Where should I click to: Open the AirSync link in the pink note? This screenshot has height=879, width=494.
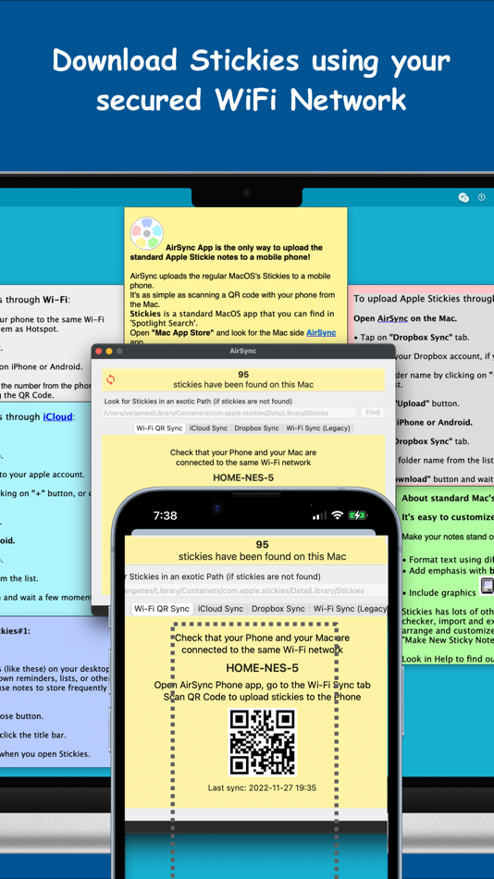[x=392, y=318]
